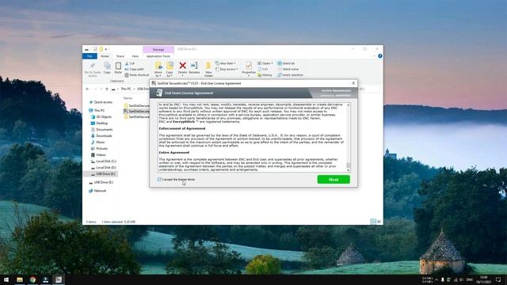Click Pin to Quick access icon
The height and width of the screenshot is (285, 507).
[x=93, y=66]
